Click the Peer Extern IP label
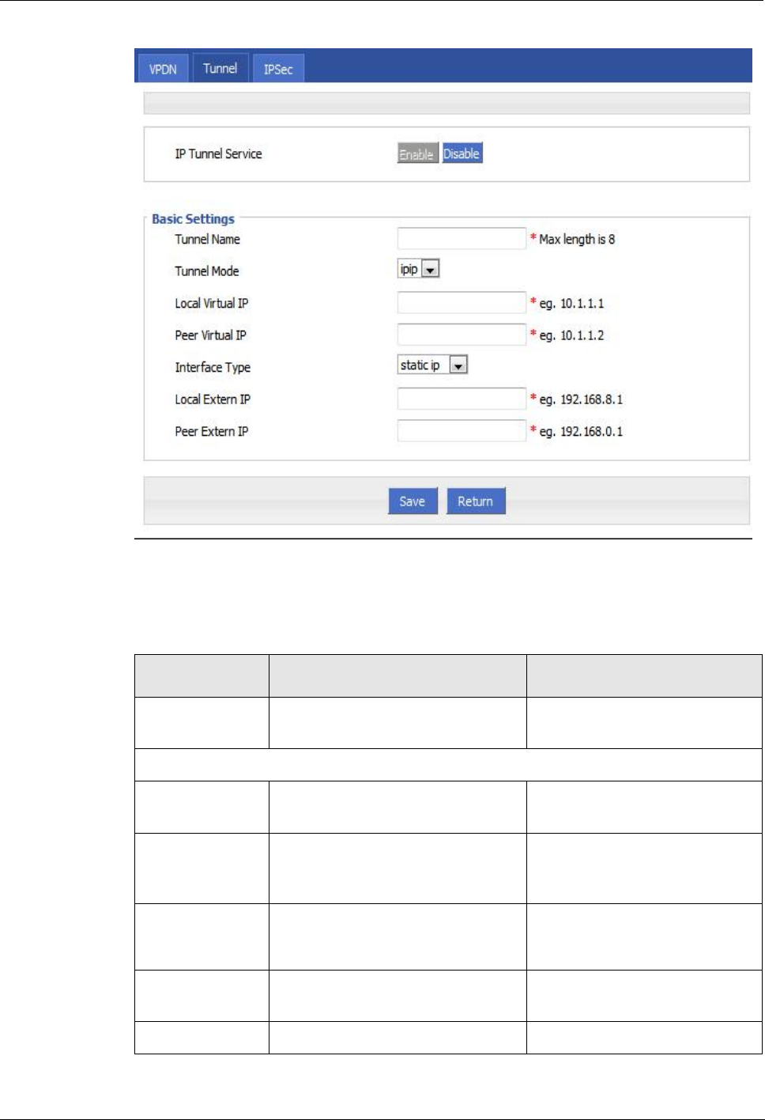This screenshot has height=1120, width=765. 212,432
